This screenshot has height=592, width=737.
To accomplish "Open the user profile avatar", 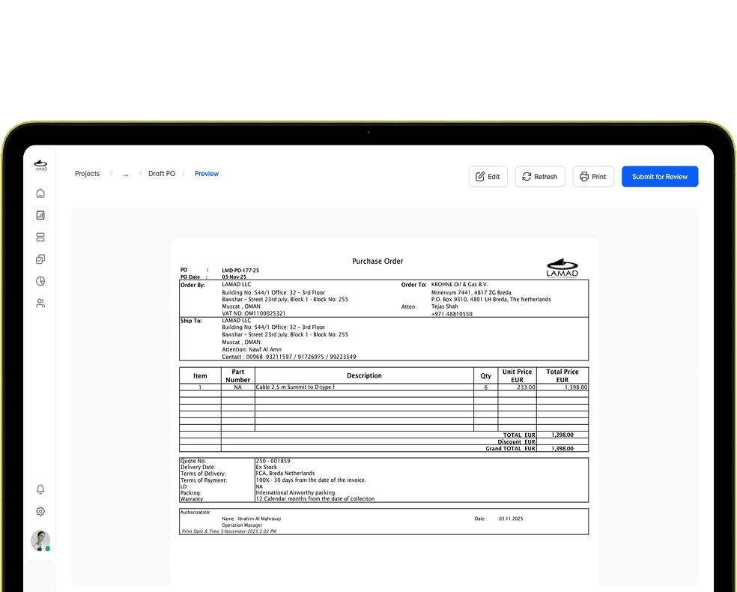I will [40, 541].
